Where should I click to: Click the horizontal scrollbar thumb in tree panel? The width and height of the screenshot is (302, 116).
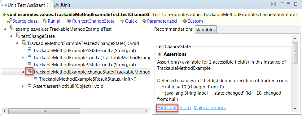(45, 111)
